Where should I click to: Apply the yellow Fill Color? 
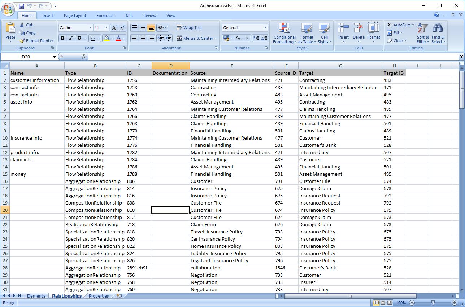(107, 38)
